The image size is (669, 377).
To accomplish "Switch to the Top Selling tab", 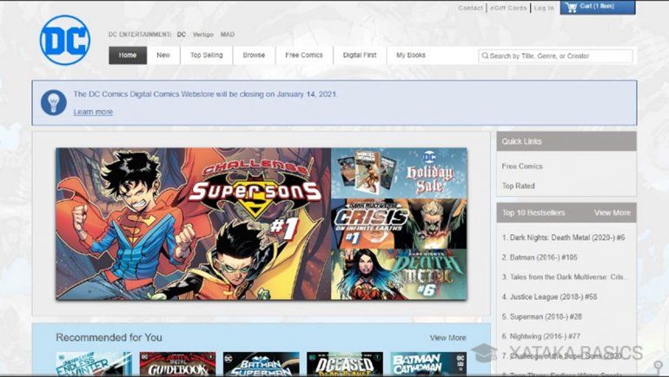I will (x=207, y=55).
